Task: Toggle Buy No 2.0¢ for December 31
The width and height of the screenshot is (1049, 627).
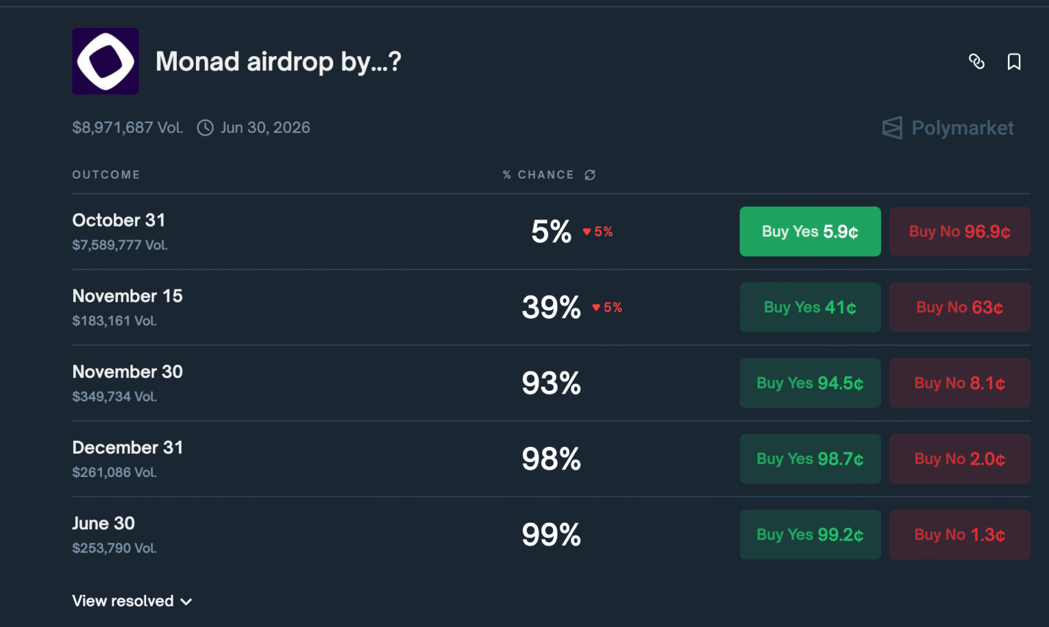Action: click(959, 458)
